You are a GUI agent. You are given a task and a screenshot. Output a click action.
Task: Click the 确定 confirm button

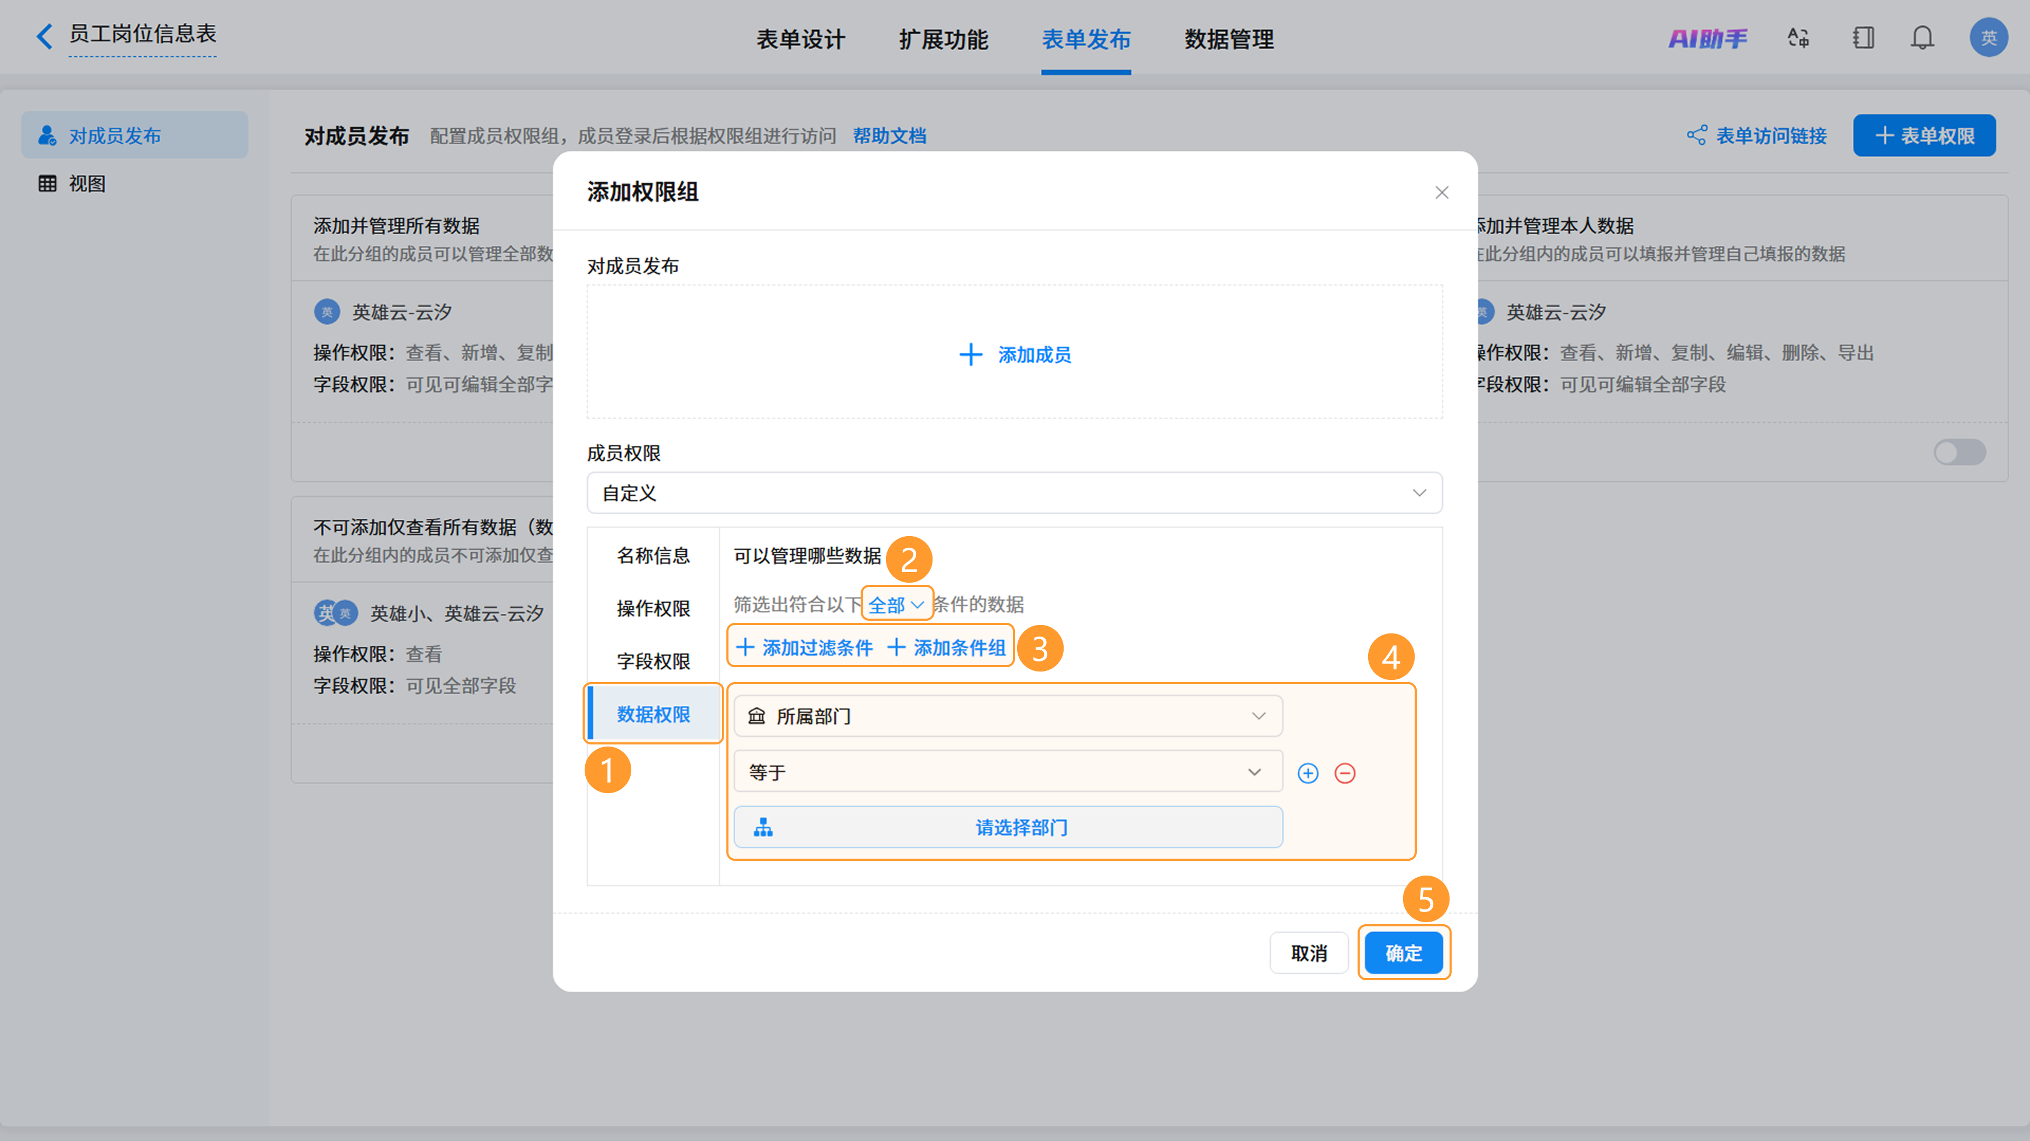(x=1404, y=953)
